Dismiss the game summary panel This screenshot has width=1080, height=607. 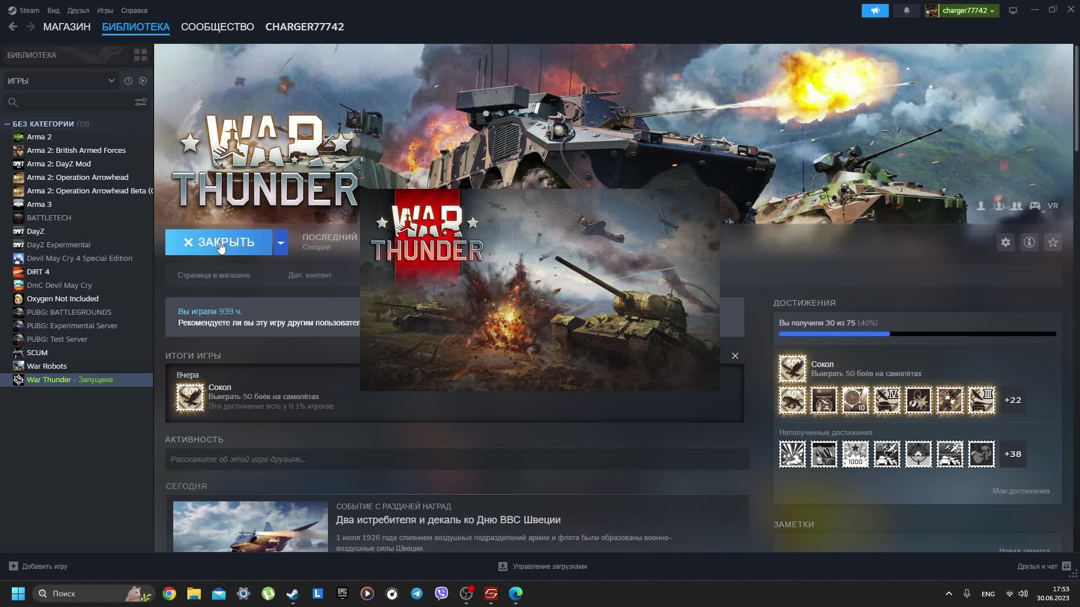coord(735,356)
